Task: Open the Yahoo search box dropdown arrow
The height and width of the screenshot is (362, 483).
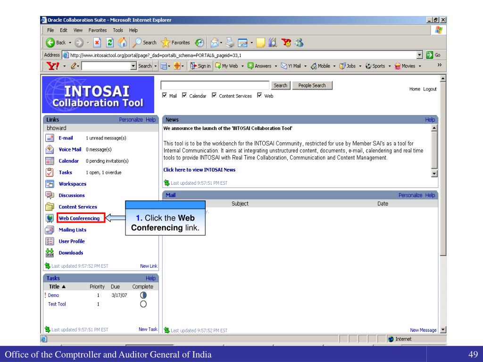Action: (133, 66)
